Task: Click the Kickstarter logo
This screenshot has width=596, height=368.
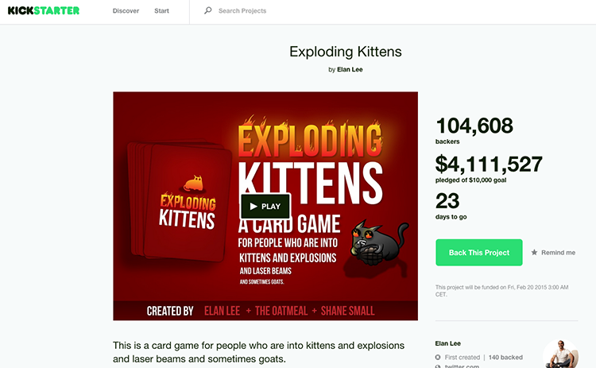Action: click(x=43, y=11)
